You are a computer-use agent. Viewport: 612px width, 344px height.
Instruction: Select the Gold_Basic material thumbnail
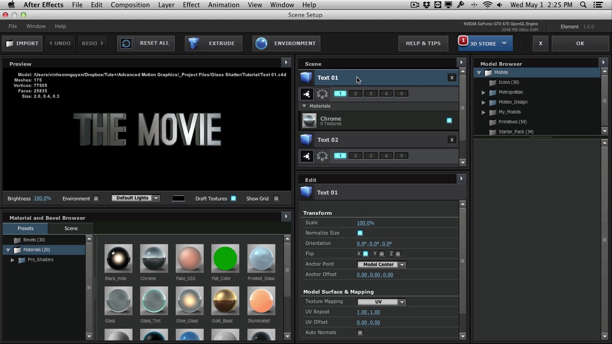[x=225, y=301]
